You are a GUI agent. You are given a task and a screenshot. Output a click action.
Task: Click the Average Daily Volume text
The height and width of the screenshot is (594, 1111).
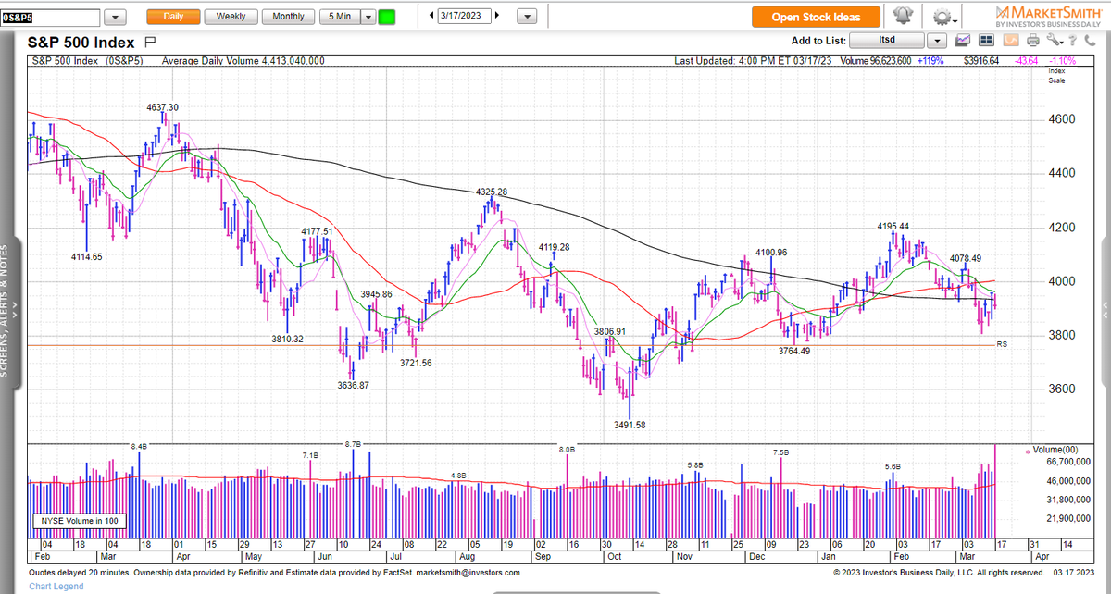[243, 61]
